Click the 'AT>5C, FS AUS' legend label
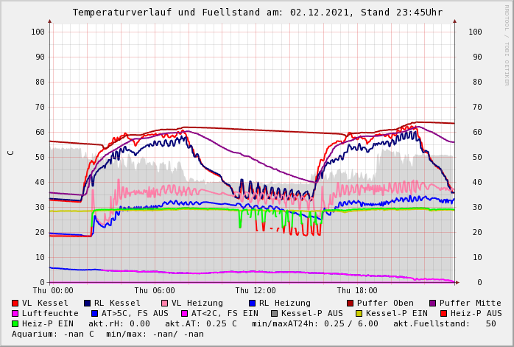Screen dimensions: 514x347 135,313
